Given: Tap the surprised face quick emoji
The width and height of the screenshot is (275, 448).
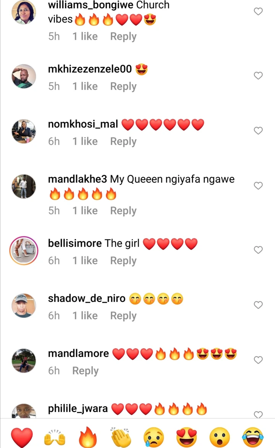Looking at the screenshot, I should [220, 437].
